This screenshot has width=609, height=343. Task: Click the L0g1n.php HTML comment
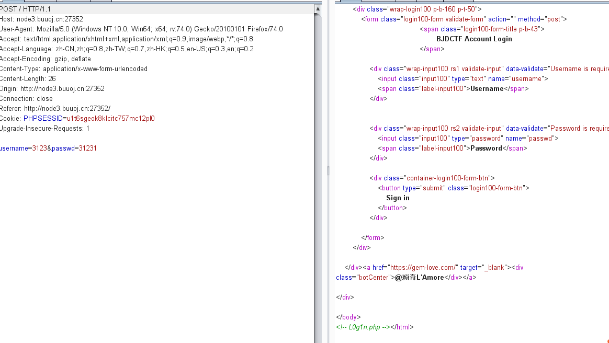[x=363, y=327]
